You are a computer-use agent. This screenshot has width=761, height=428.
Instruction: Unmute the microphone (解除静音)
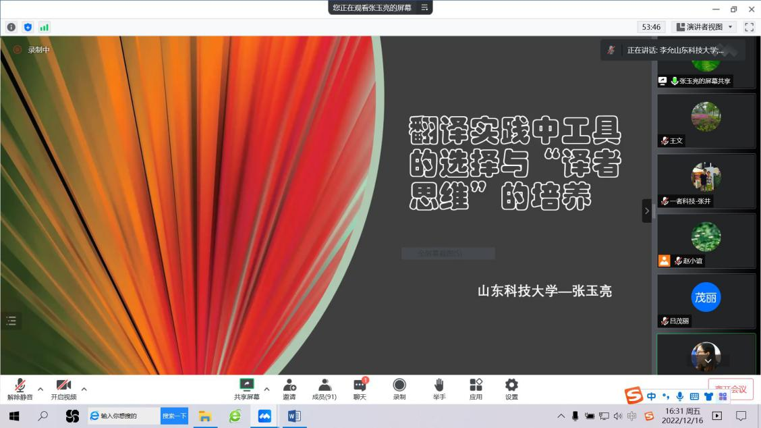[x=20, y=389]
